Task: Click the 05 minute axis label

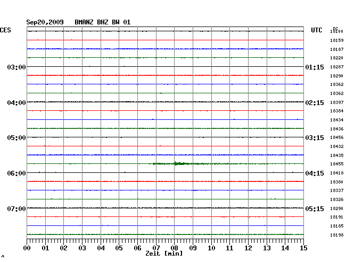Action: click(119, 248)
